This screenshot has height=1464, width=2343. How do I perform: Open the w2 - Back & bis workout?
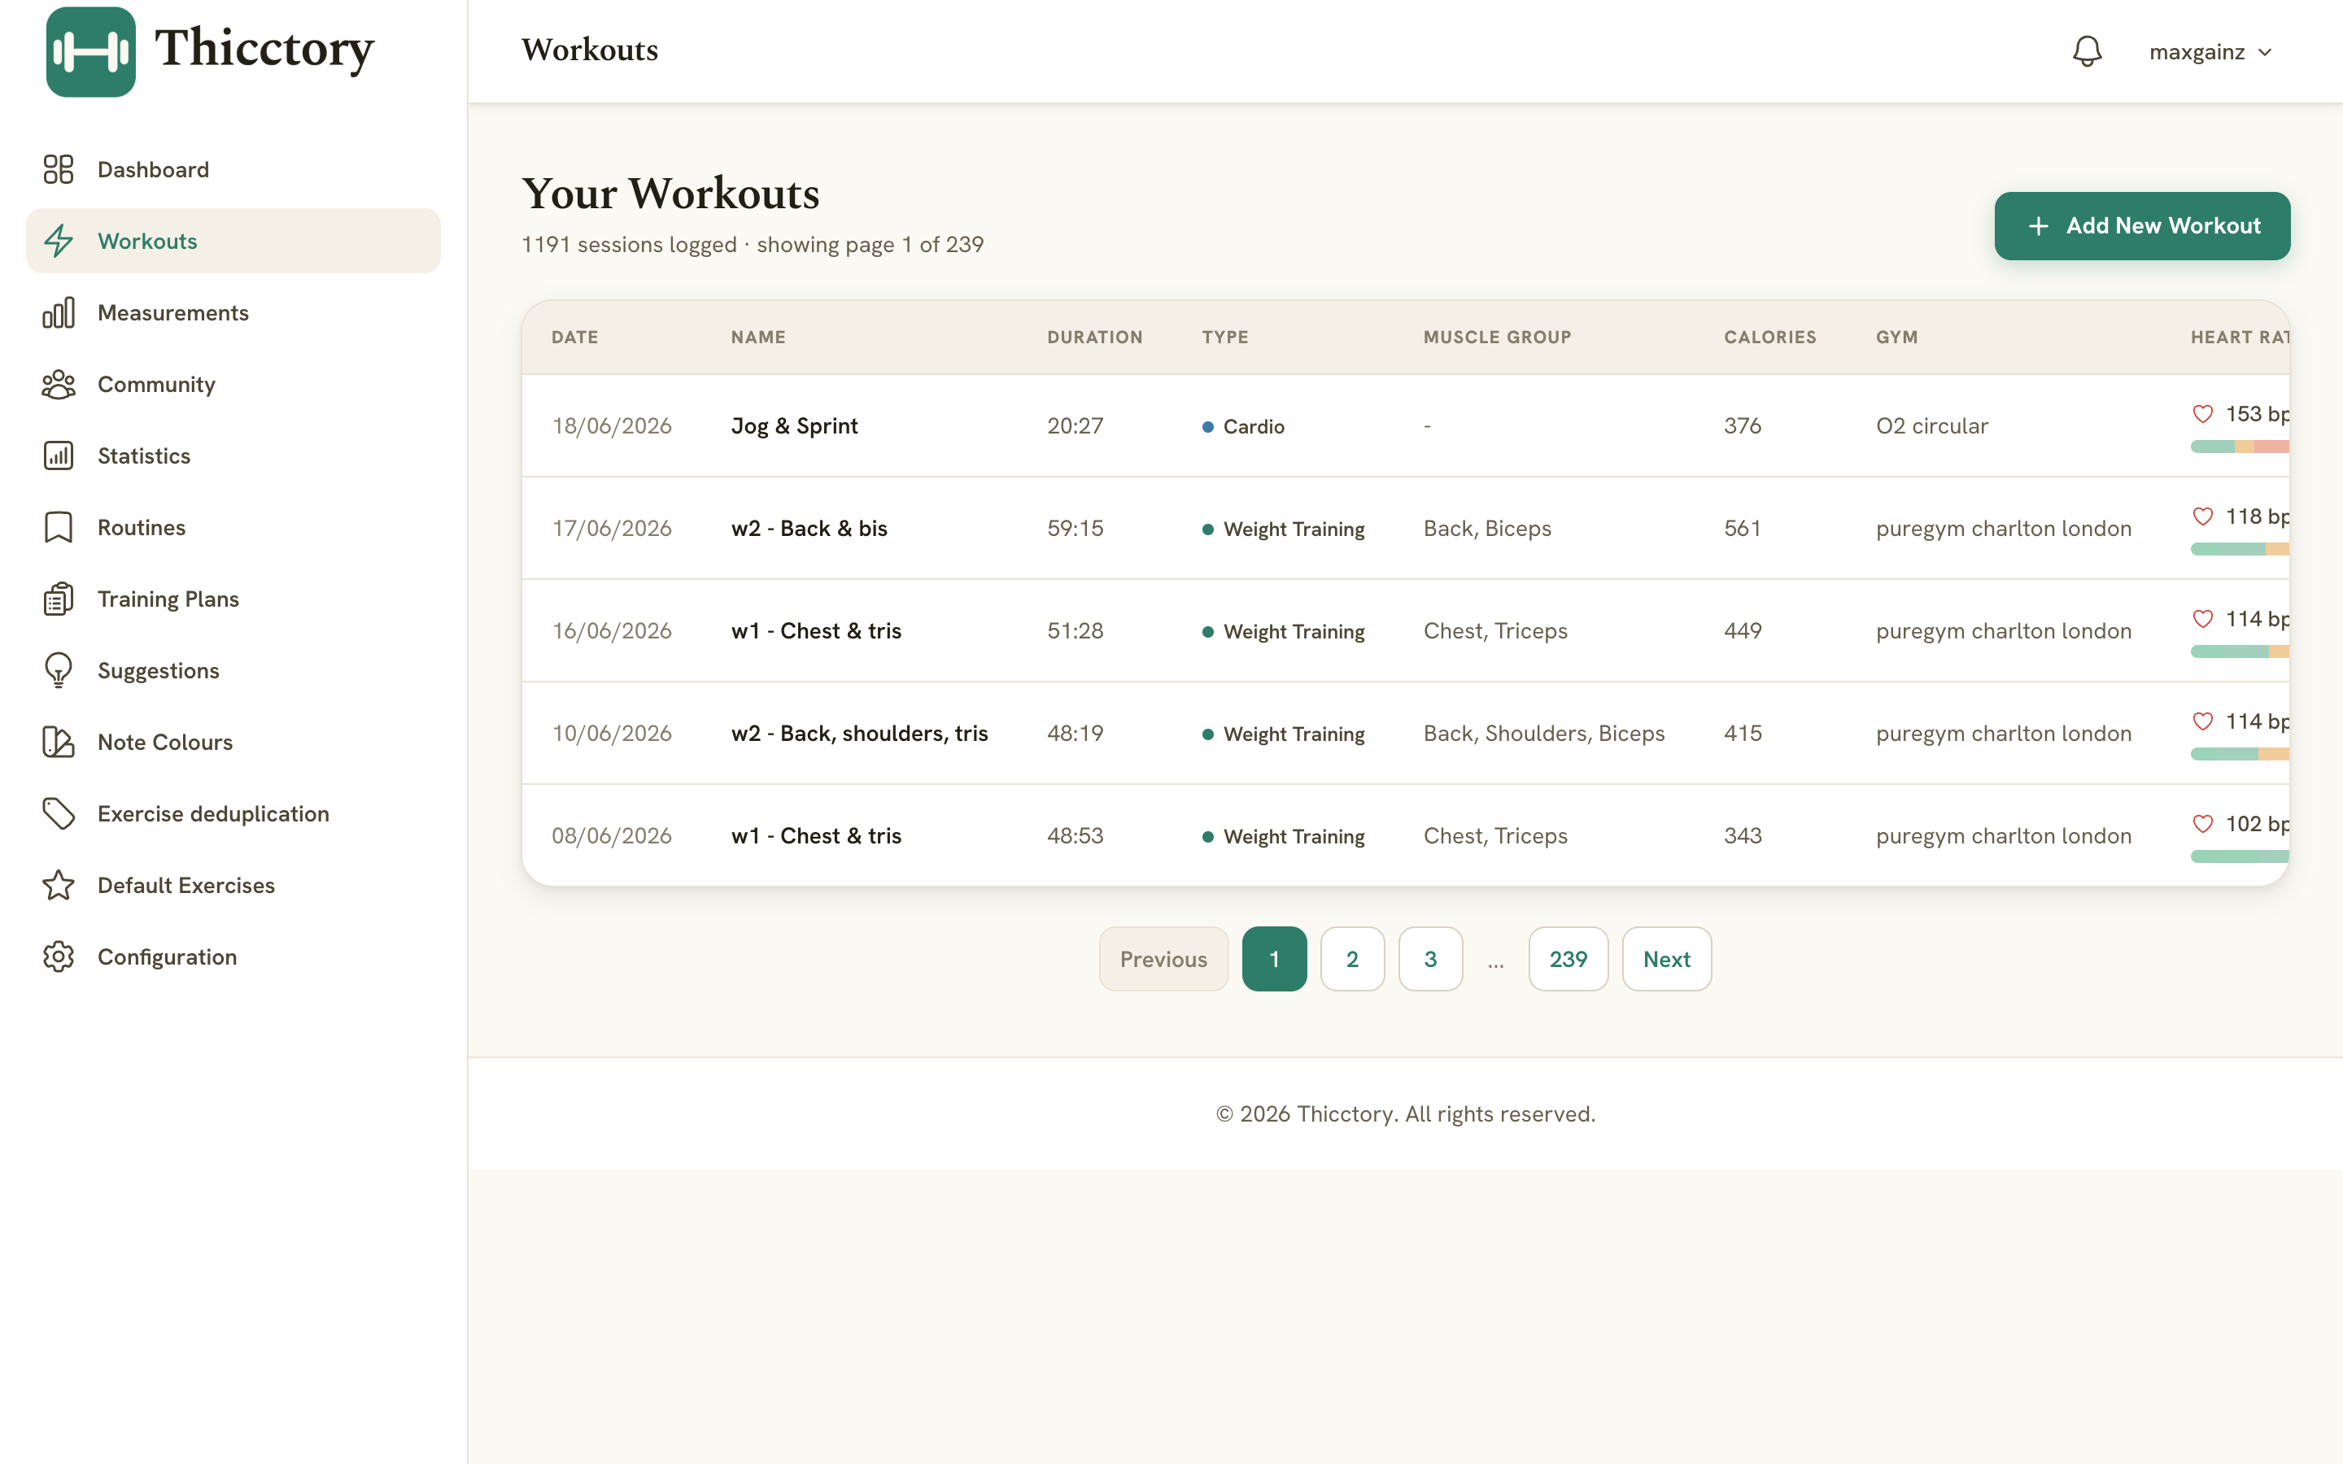(809, 529)
